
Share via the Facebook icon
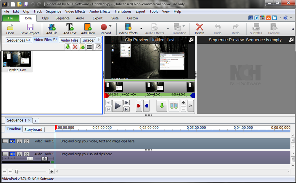point(251,18)
